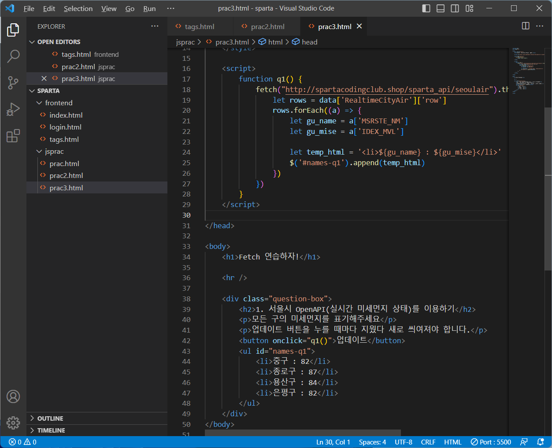Click the html breadcrumb segment
Screen dimensions: 552x448
(270, 42)
